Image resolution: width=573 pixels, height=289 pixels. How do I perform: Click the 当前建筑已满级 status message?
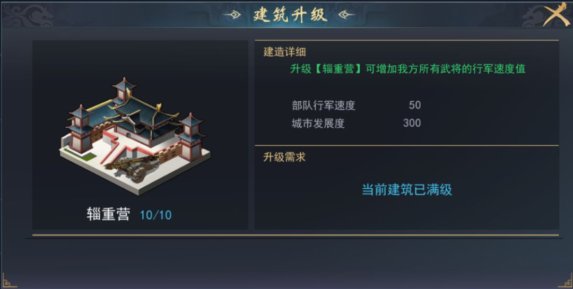coord(406,189)
